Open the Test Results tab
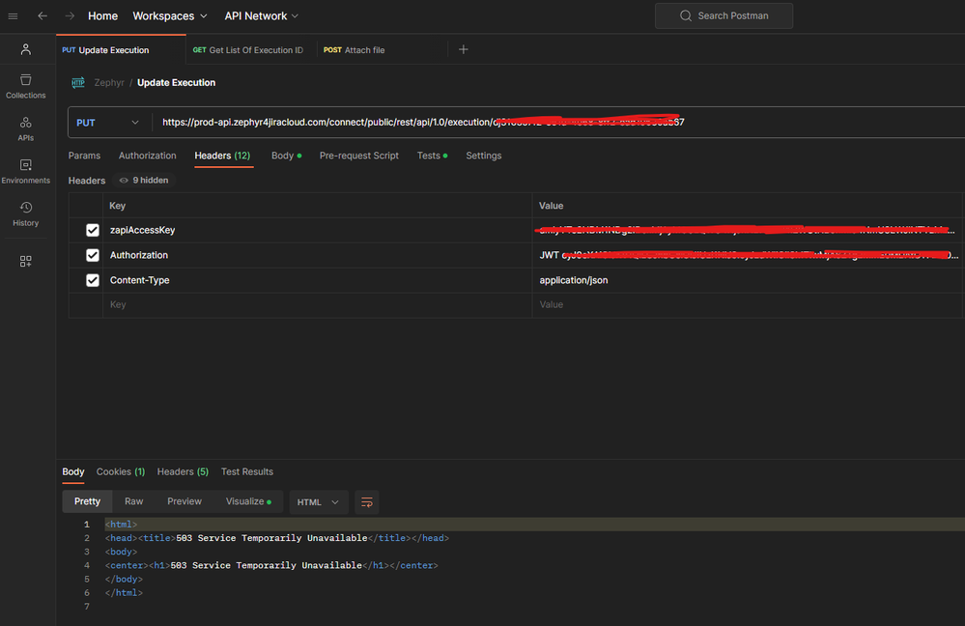Screen dimensions: 965x626 pyautogui.click(x=247, y=471)
